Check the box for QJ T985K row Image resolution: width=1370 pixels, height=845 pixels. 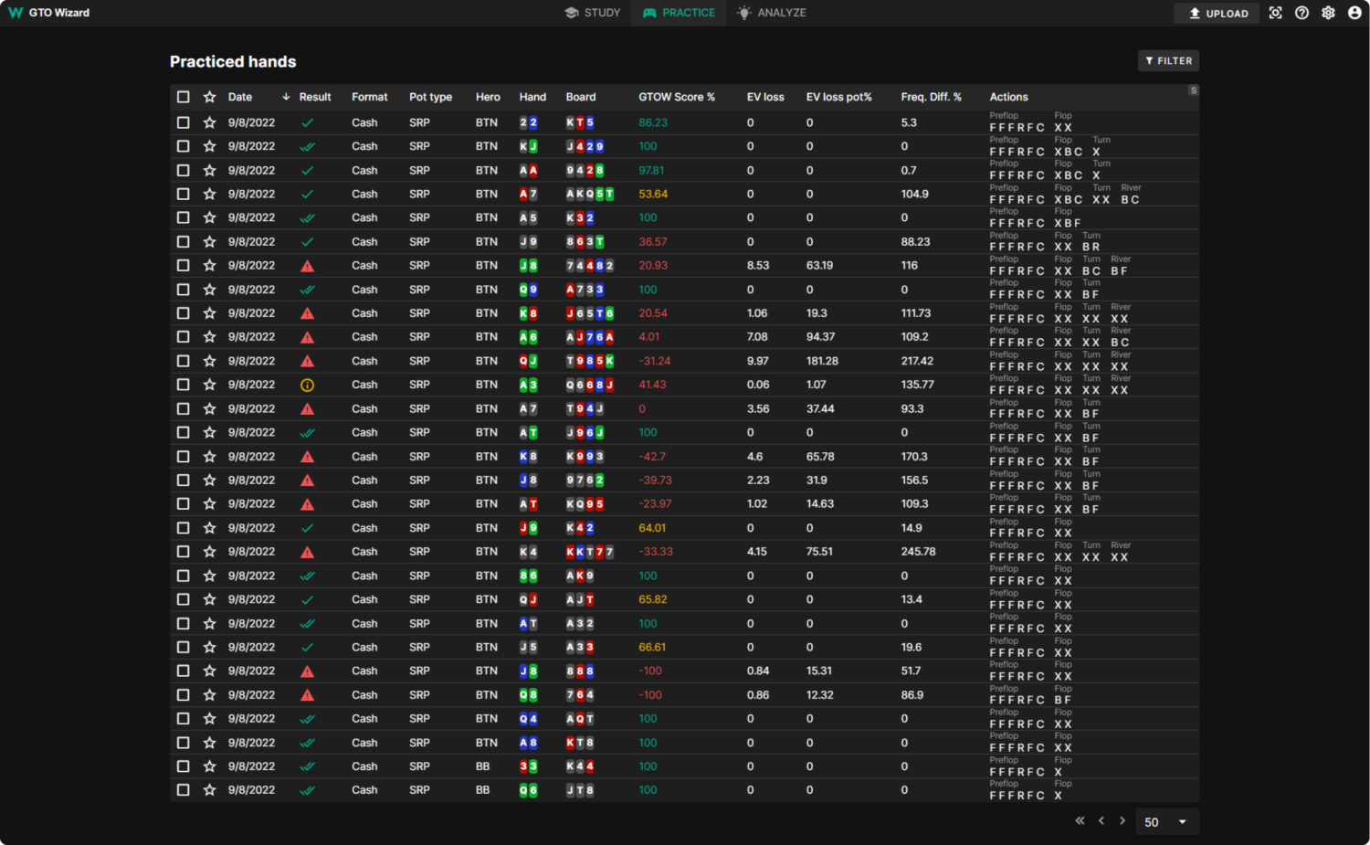(x=184, y=361)
